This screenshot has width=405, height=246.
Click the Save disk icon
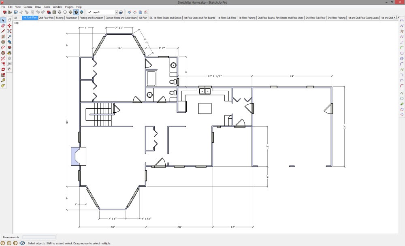[x=15, y=12]
